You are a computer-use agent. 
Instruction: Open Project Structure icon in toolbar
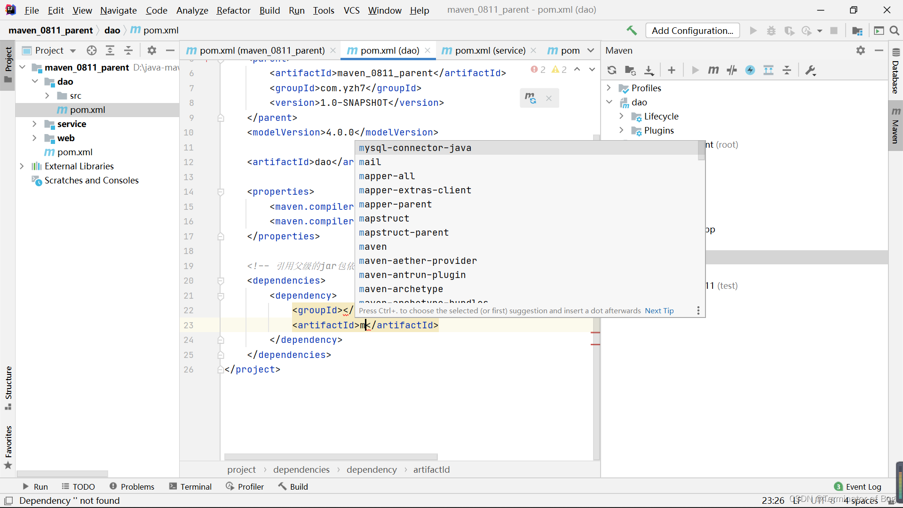(857, 31)
